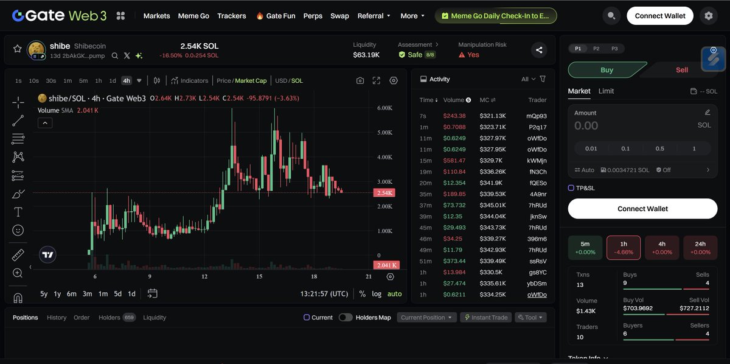Select the brush drawing tool
The height and width of the screenshot is (364, 730).
tap(18, 194)
